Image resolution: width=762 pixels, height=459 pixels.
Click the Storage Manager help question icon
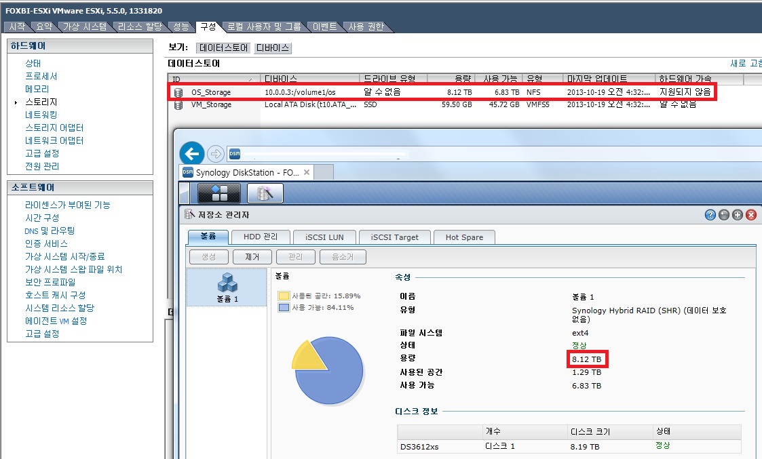(710, 215)
